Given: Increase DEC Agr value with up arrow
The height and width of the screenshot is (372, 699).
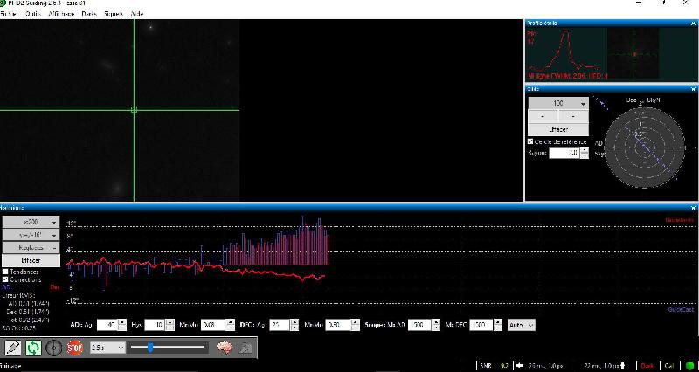Looking at the screenshot, I should pos(294,322).
